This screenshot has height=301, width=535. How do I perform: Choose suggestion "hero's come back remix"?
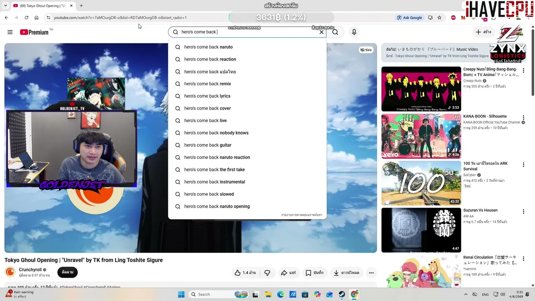click(247, 84)
